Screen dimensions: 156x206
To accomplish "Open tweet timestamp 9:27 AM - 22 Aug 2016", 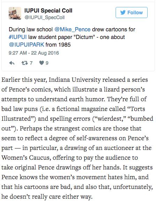I will point(34,53).
